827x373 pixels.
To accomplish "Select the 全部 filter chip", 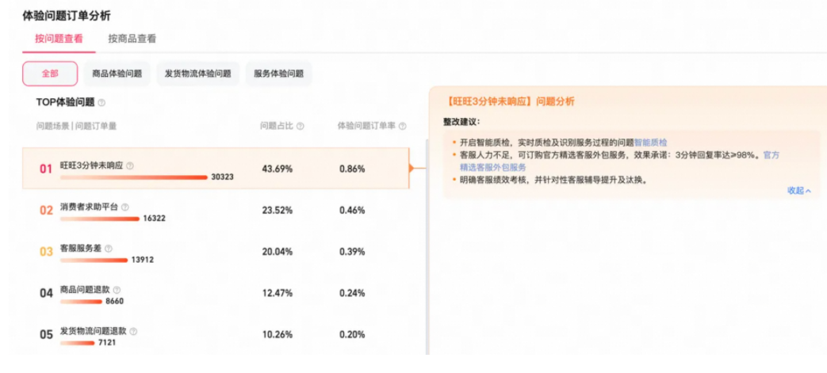I will [x=50, y=74].
